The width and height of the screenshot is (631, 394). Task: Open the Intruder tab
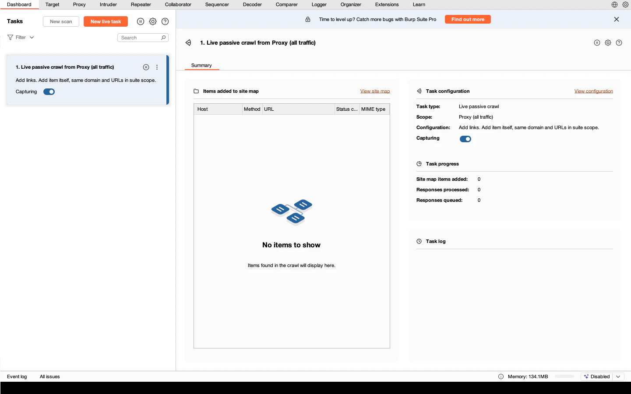pyautogui.click(x=108, y=4)
